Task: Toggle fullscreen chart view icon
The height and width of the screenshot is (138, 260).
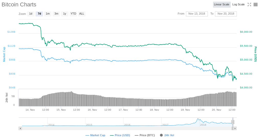Action: pos(249,5)
